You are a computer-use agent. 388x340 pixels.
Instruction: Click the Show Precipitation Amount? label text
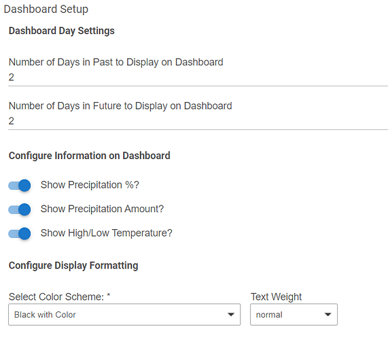click(102, 209)
